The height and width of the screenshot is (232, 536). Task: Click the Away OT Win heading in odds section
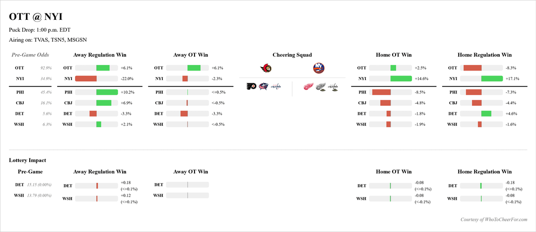point(191,55)
